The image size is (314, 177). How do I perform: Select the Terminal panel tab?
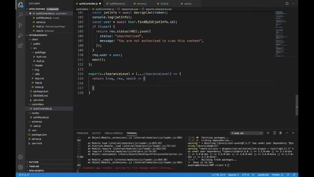pyautogui.click(x=132, y=133)
